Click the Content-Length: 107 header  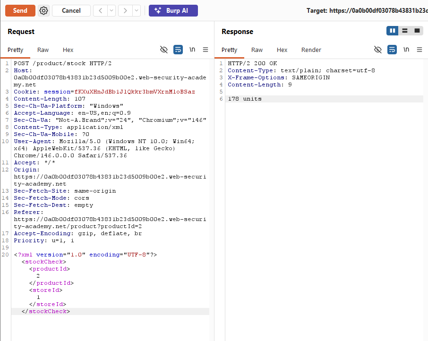tap(50, 99)
